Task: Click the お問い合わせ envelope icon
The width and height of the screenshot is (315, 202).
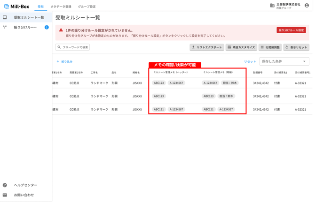Action: [5, 195]
